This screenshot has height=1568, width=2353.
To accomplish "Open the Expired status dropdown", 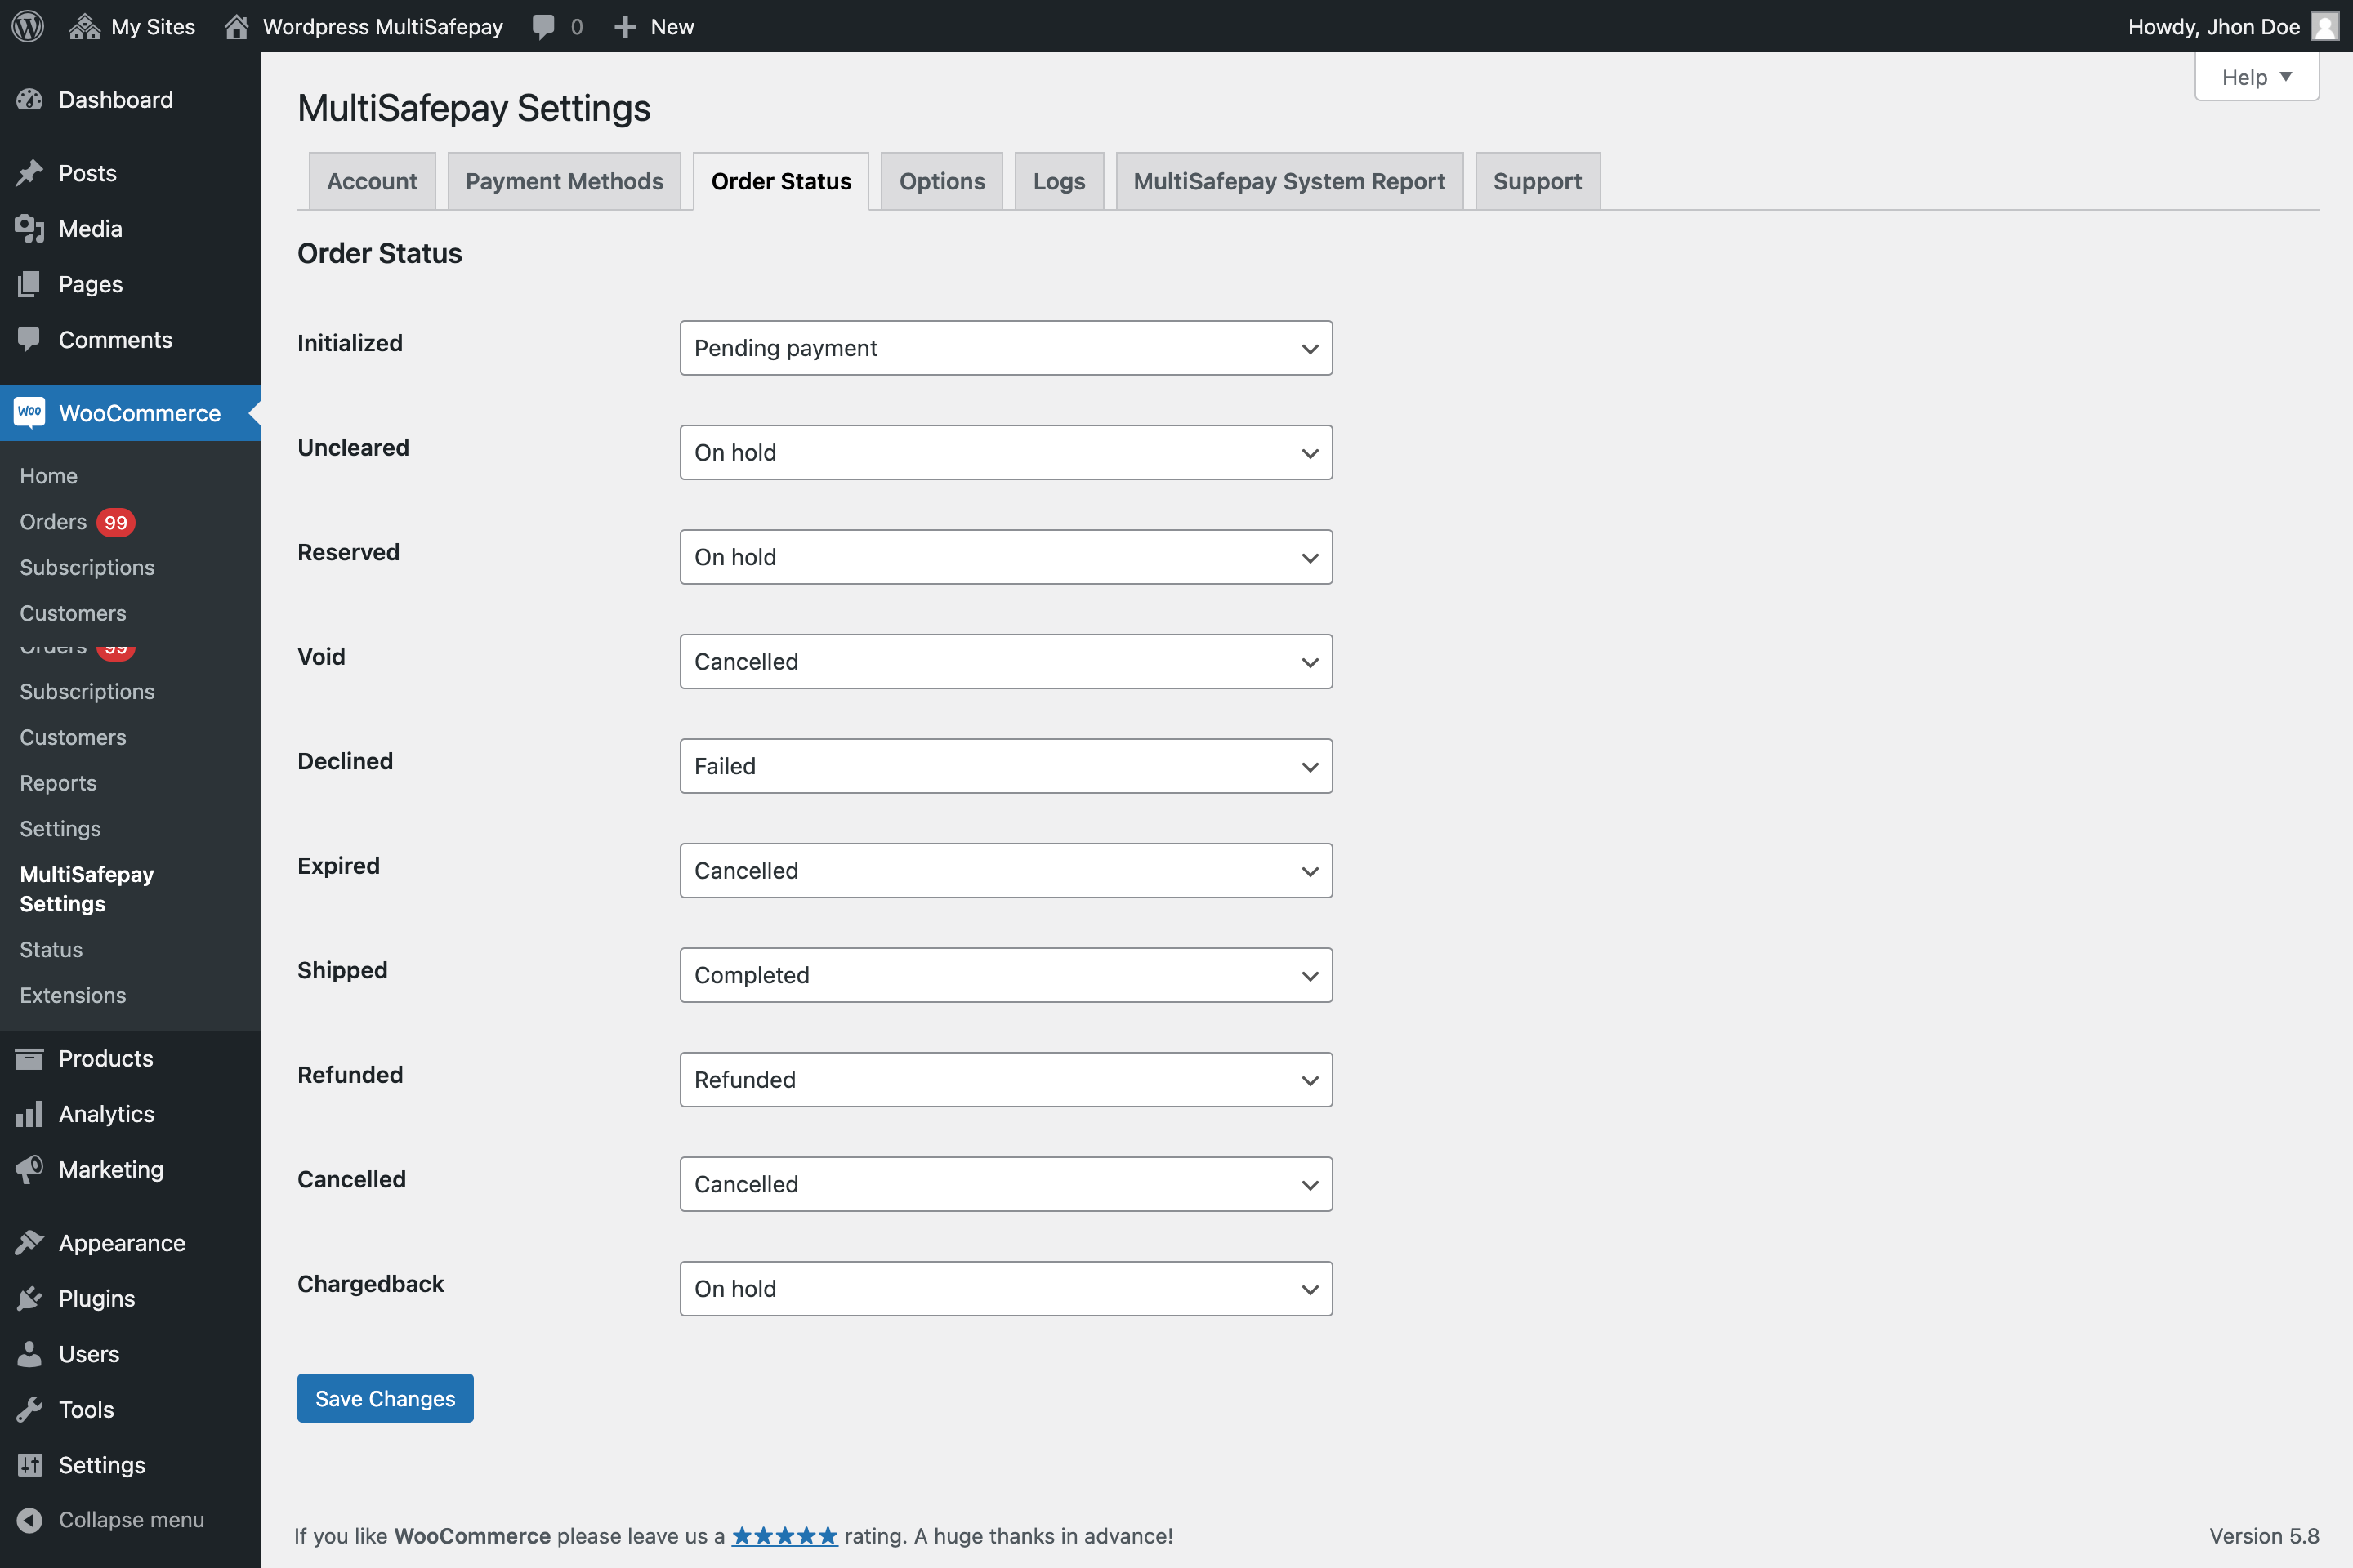I will pyautogui.click(x=1006, y=870).
